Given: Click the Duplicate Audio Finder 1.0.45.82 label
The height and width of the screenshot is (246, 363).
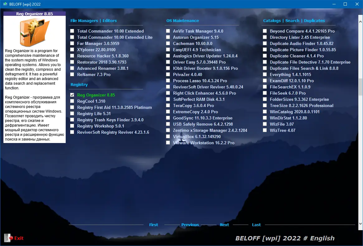Looking at the screenshot, I should pos(302,43).
